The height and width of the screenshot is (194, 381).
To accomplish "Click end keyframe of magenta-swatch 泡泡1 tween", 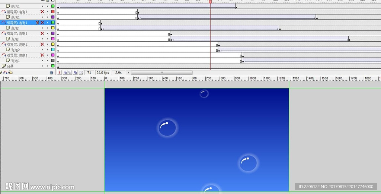I will [x=349, y=40].
